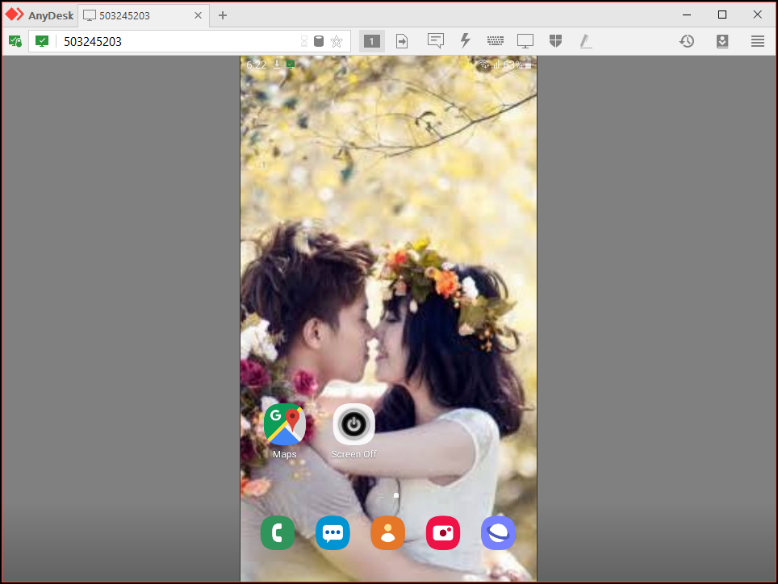Launch Samsung Internet browser
Viewport: 778px width, 584px height.
coord(498,533)
